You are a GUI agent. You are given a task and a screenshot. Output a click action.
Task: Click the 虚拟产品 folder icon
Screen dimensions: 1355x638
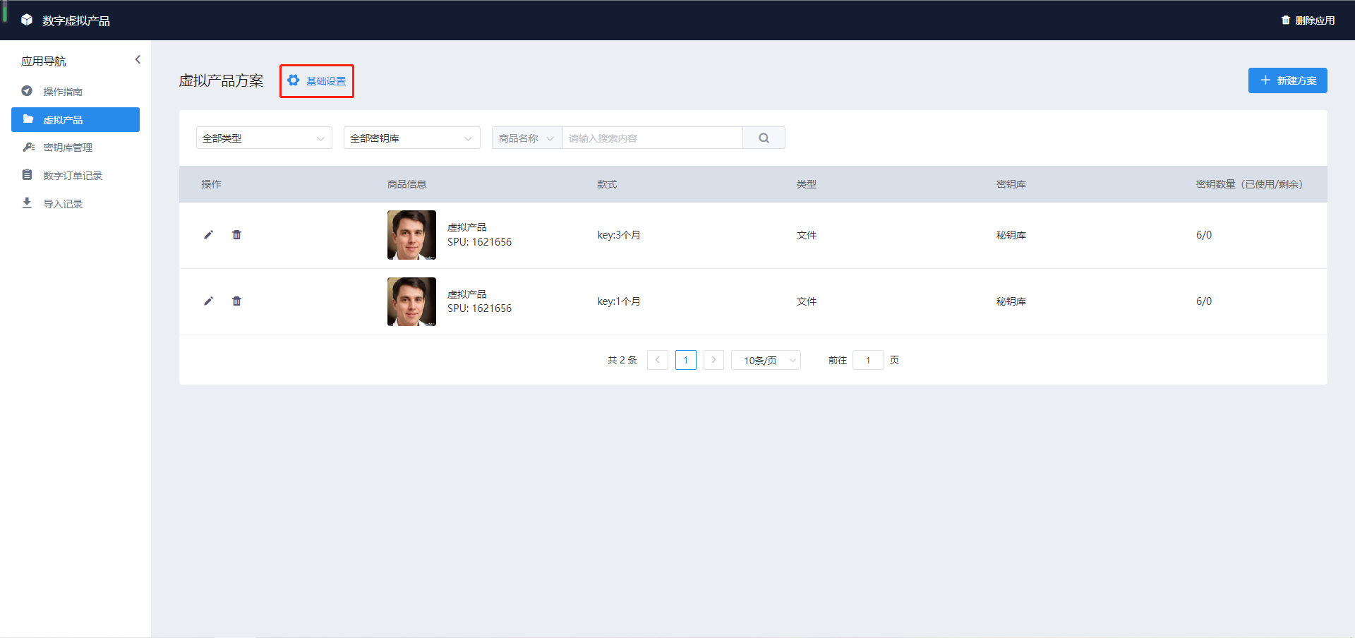(28, 119)
